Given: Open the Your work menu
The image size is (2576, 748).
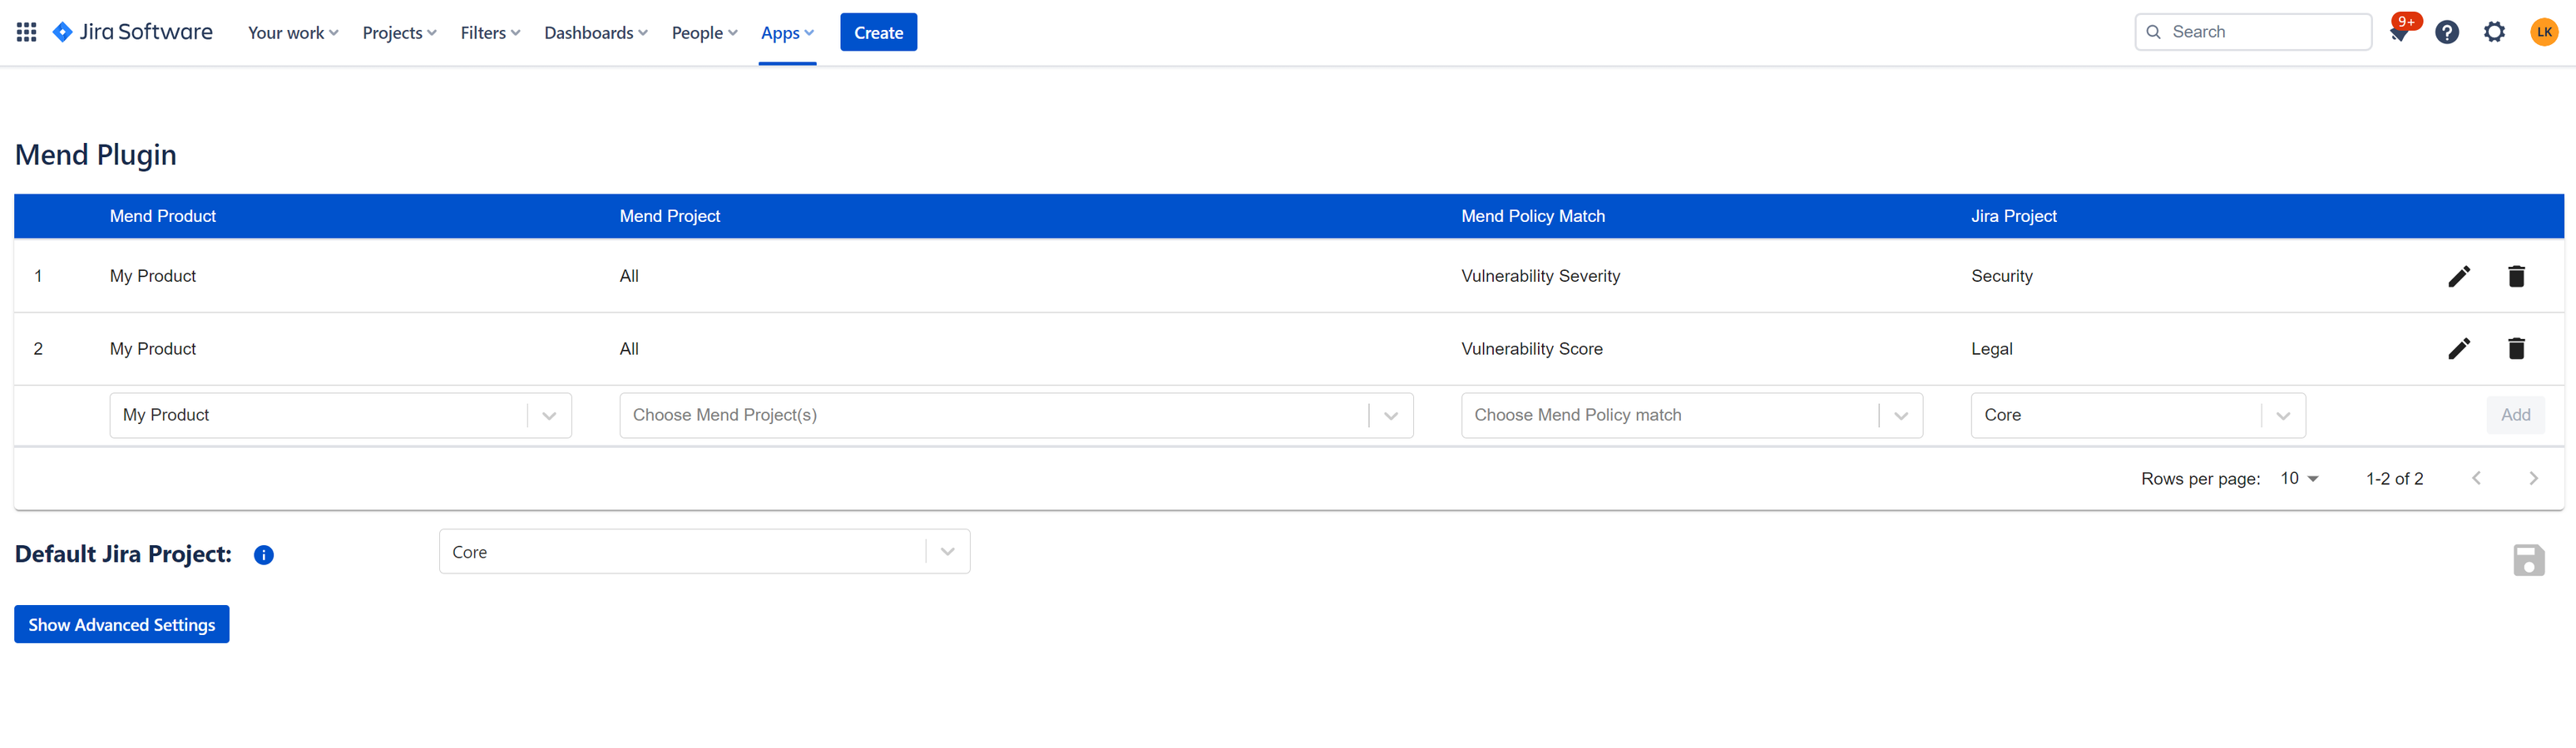Looking at the screenshot, I should coord(293,33).
